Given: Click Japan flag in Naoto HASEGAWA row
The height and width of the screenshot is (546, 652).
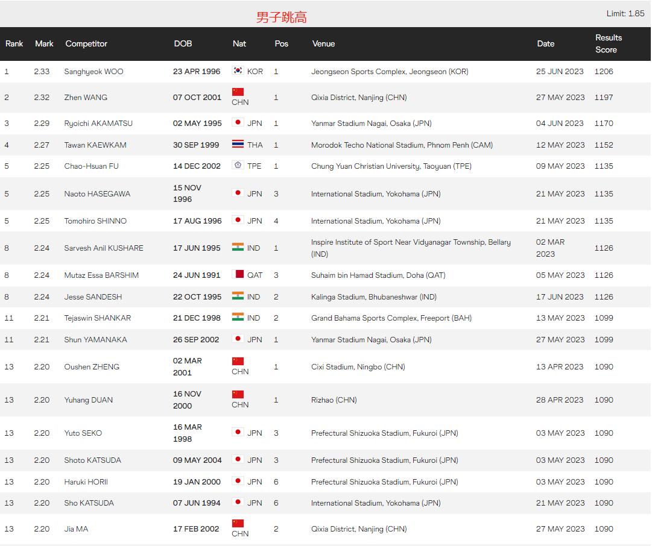Looking at the screenshot, I should pyautogui.click(x=238, y=193).
